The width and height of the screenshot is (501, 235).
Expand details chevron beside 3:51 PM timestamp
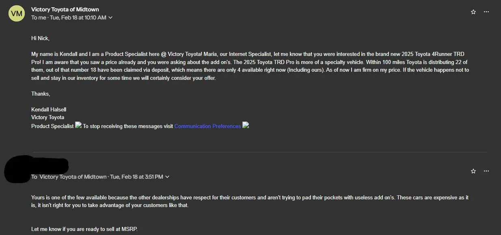[x=167, y=177]
